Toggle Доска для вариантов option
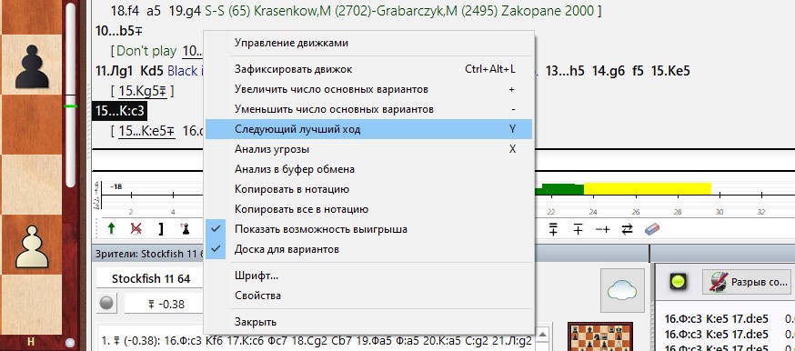This screenshot has height=351, width=795. coord(368,249)
